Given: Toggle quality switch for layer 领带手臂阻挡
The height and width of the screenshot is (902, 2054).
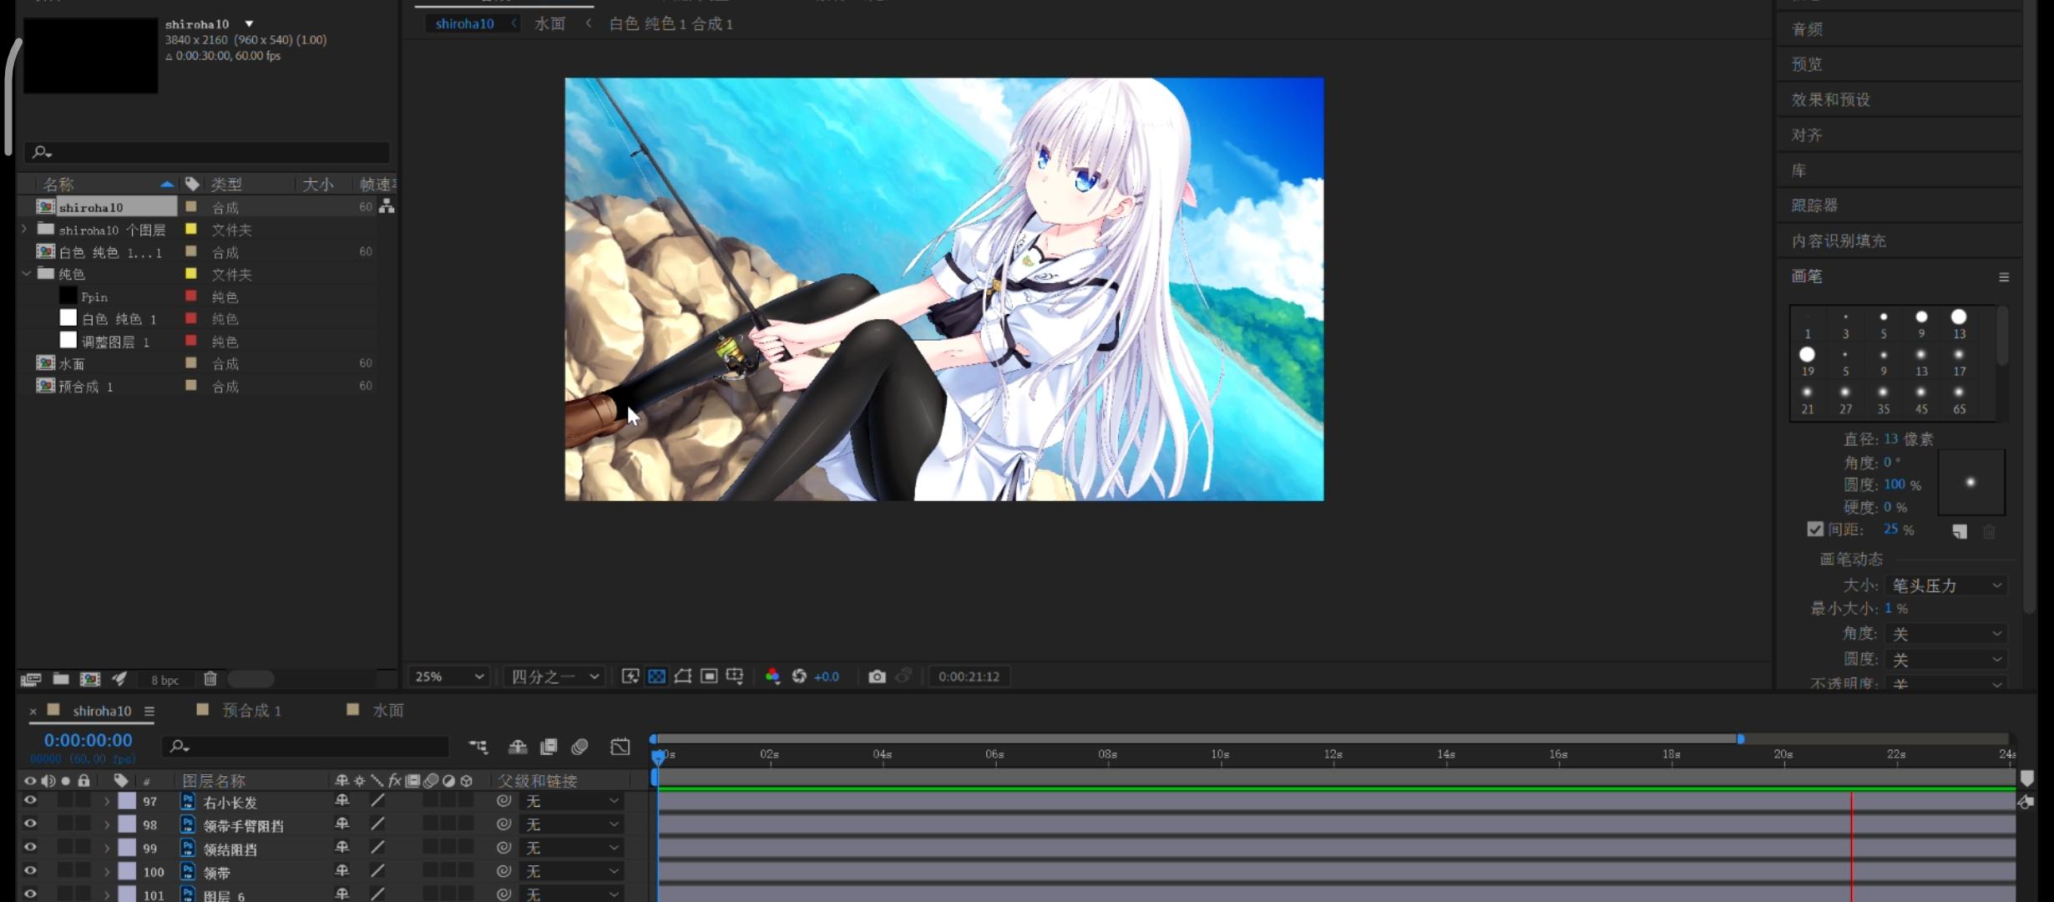Looking at the screenshot, I should (377, 824).
